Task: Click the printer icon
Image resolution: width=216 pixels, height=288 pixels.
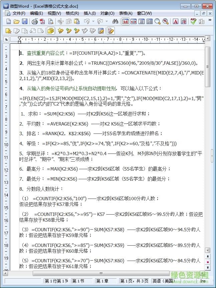Action: (x=34, y=21)
